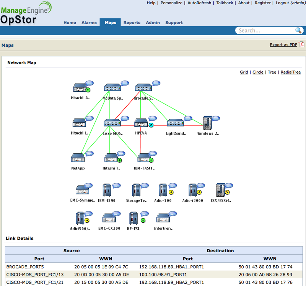Select the Maps tab
Screen dimensions: 306x286
(110, 22)
